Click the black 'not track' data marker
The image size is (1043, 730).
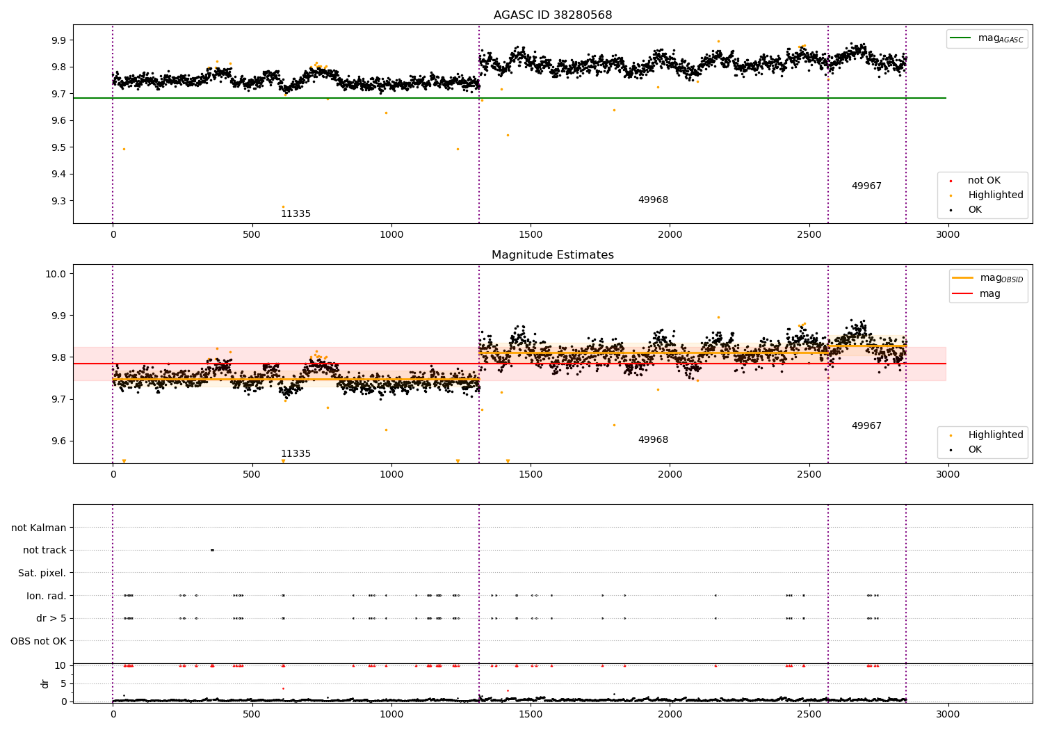212,550
